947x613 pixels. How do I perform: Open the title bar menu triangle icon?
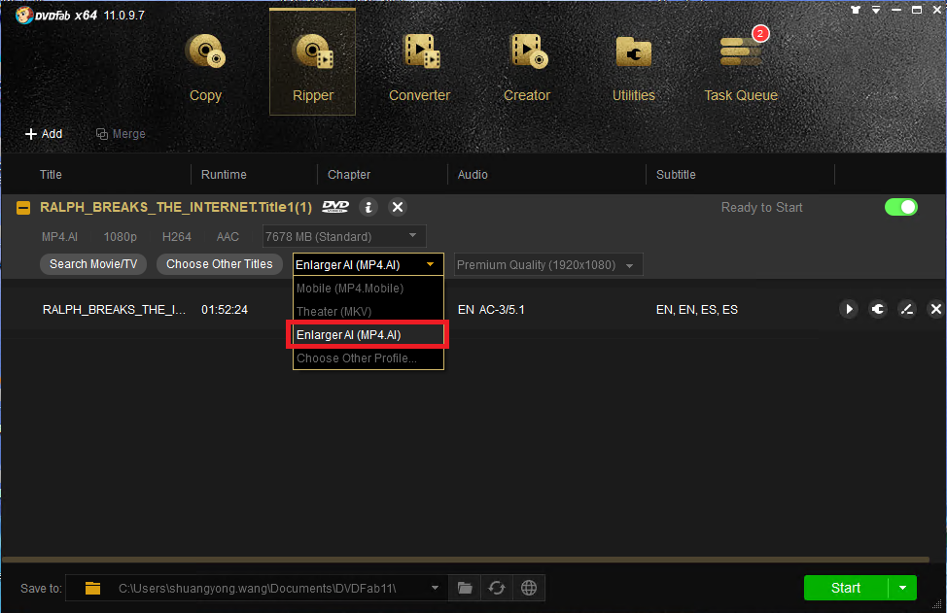pos(876,10)
